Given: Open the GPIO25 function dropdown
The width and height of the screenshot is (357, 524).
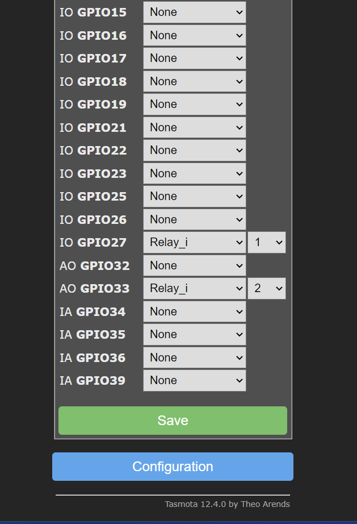Looking at the screenshot, I should point(194,196).
